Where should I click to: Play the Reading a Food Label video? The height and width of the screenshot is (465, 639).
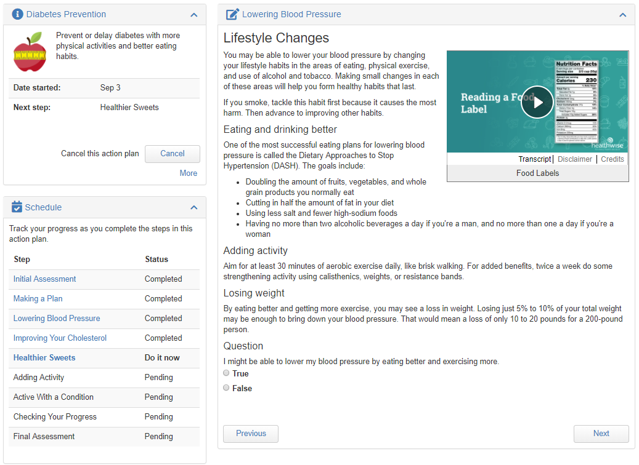[537, 102]
